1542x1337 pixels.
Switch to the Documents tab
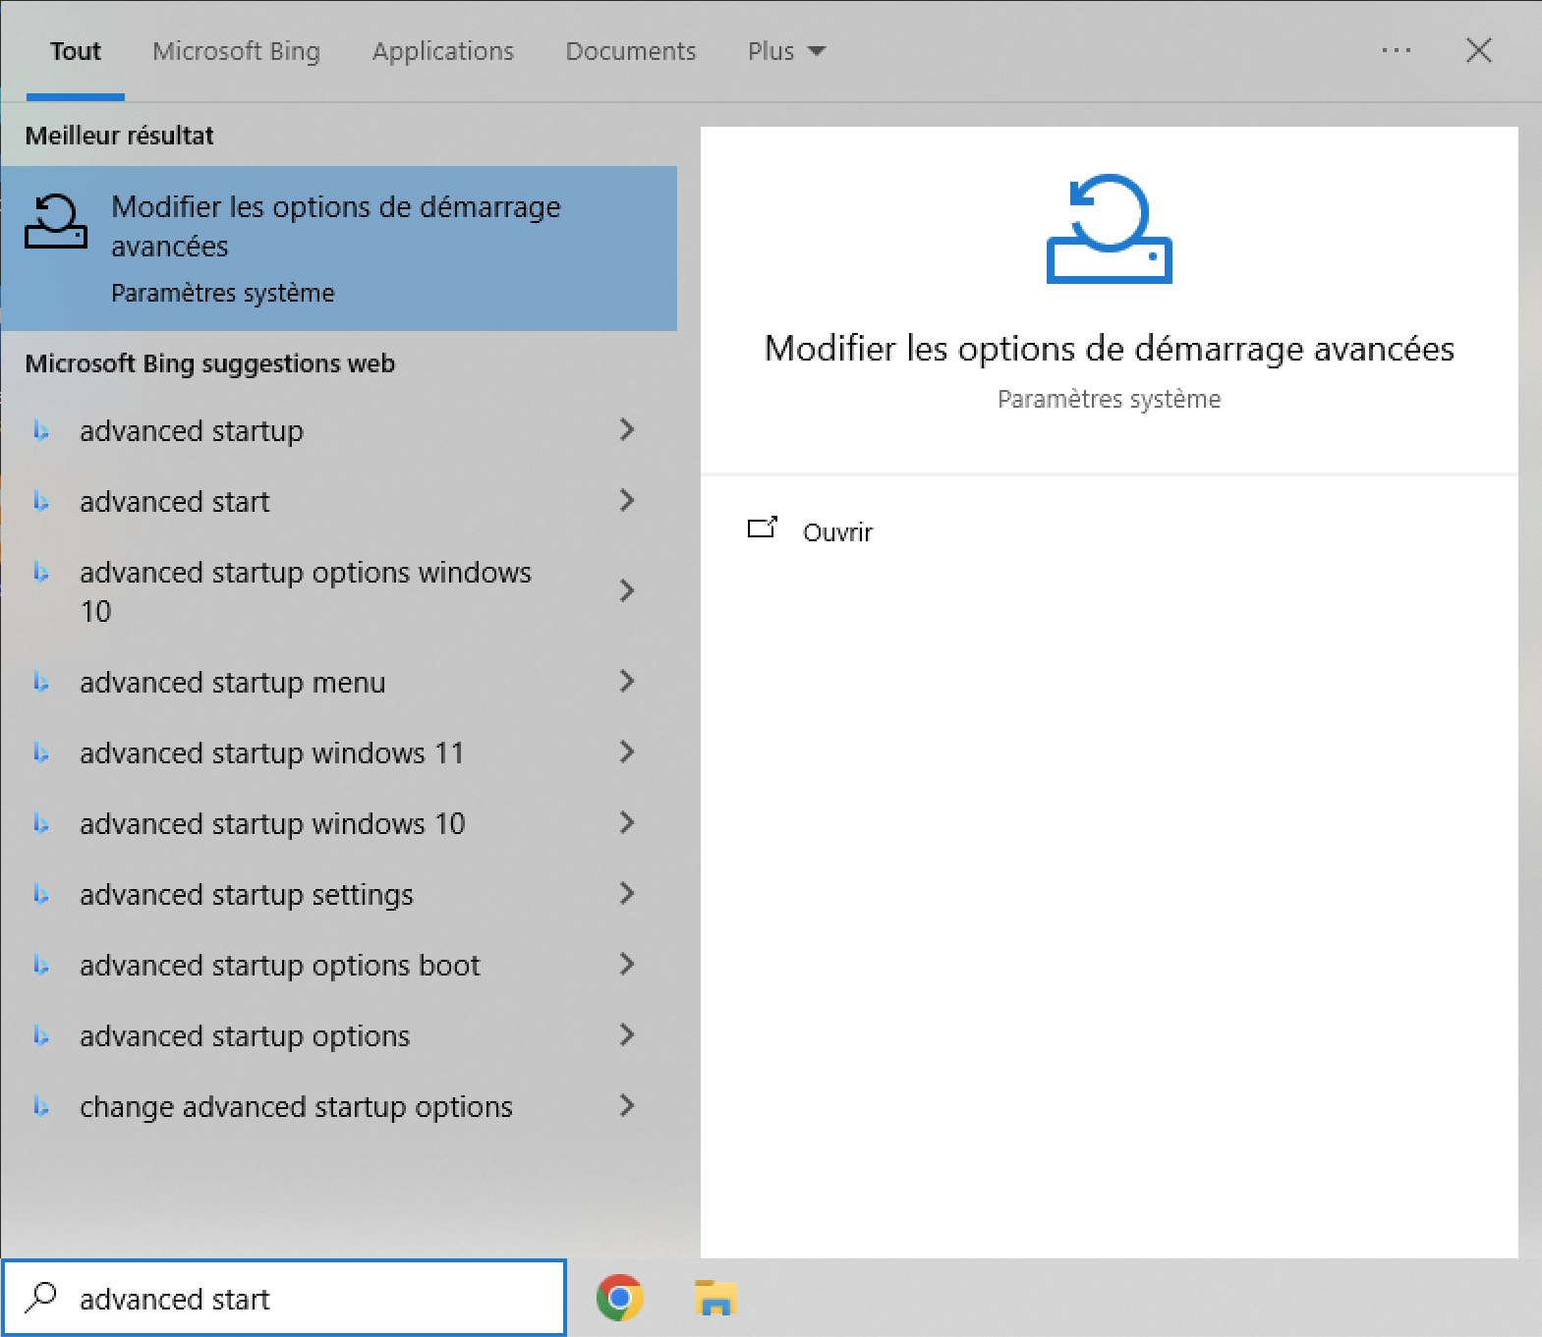click(x=630, y=51)
